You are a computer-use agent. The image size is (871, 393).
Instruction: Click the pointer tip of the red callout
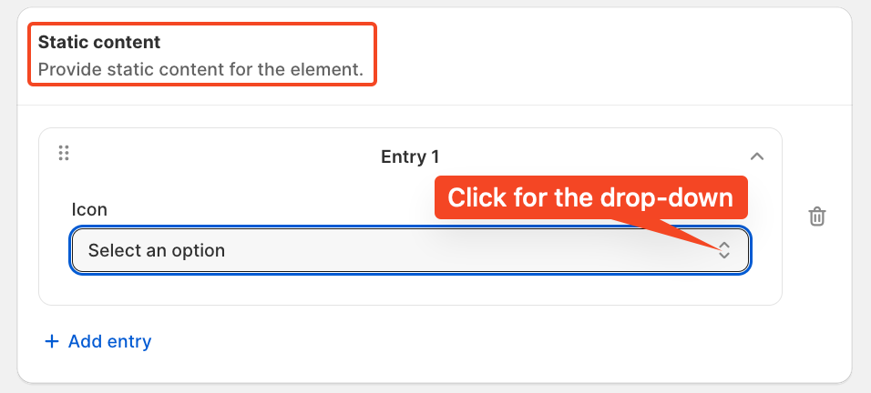point(717,247)
